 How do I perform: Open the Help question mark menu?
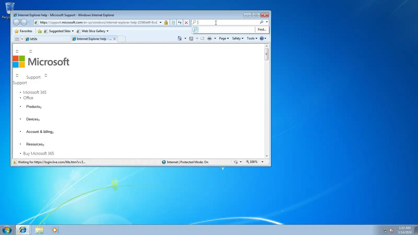pyautogui.click(x=263, y=38)
